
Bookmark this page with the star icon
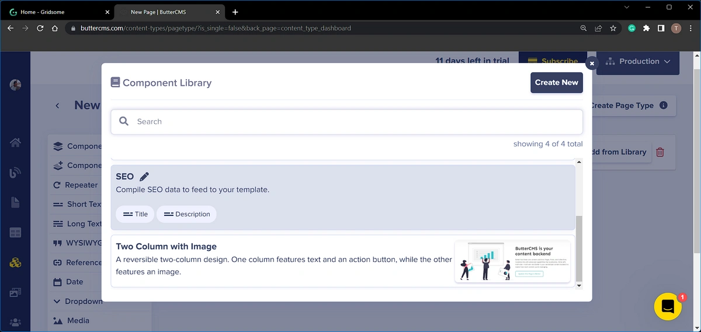point(613,28)
